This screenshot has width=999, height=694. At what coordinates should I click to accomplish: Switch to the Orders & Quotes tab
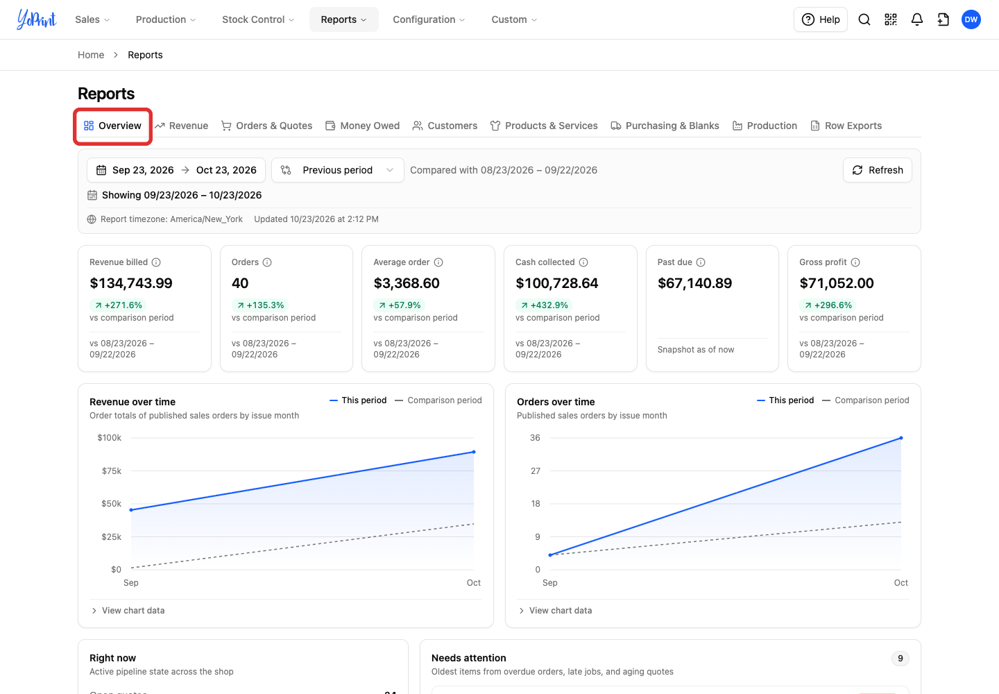coord(267,126)
